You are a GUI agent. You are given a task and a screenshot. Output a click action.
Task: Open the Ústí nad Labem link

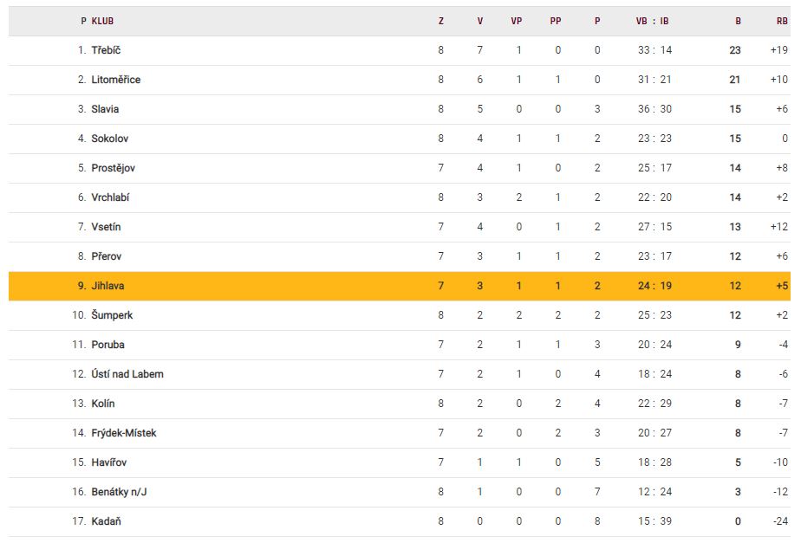point(127,374)
